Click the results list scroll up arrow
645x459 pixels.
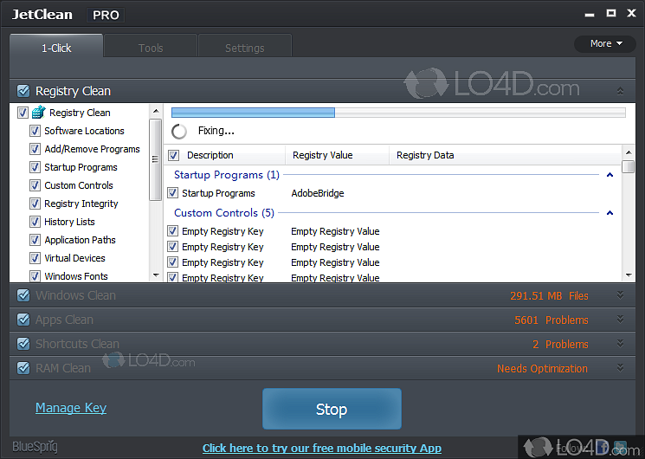629,152
